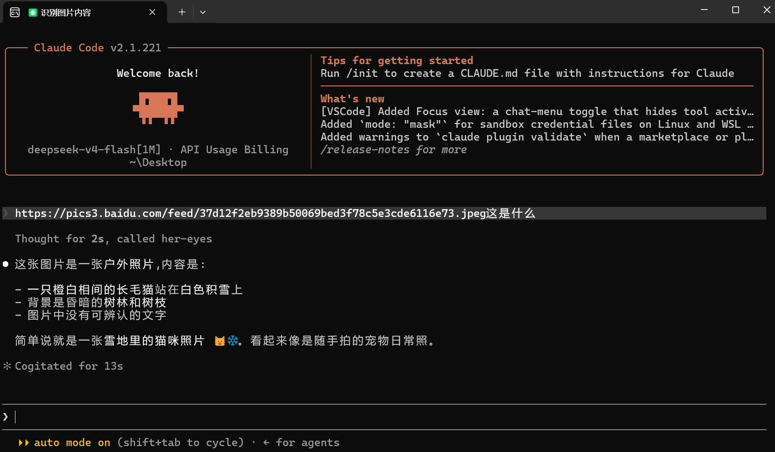
Task: Click the cat emoji in the summary line
Action: click(220, 341)
